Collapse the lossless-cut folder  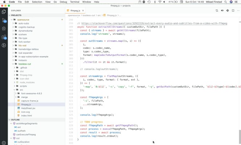[x=13, y=64]
